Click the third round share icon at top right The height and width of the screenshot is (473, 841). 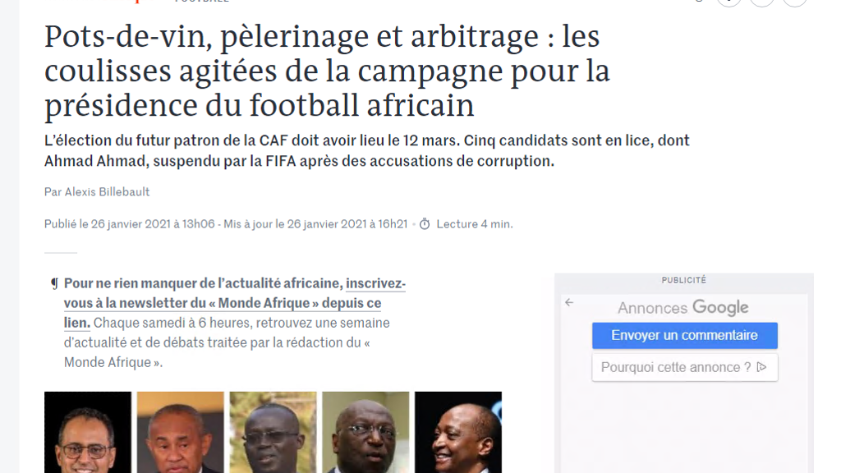point(795,2)
